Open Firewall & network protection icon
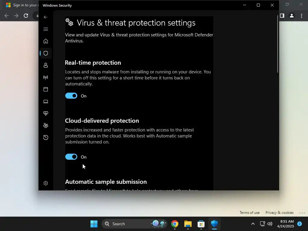This screenshot has width=308, height=231. [46, 77]
